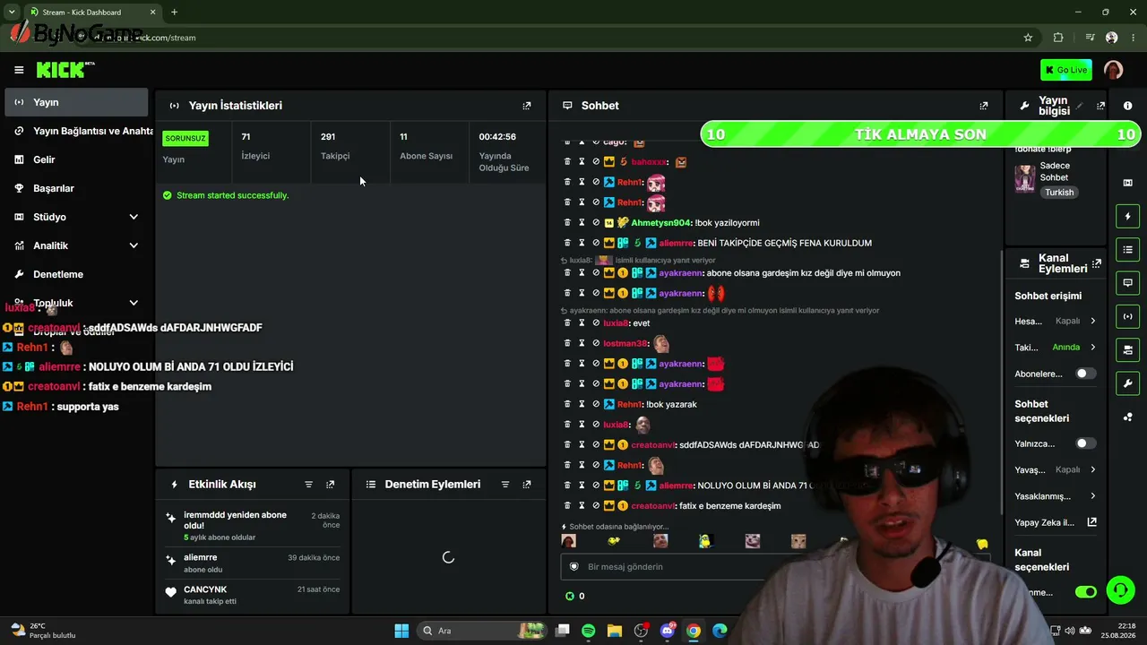
Task: Open Spotify from the taskbar
Action: [x=588, y=631]
